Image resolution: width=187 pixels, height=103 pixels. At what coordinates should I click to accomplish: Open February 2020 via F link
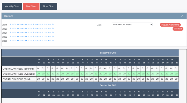click(14, 28)
